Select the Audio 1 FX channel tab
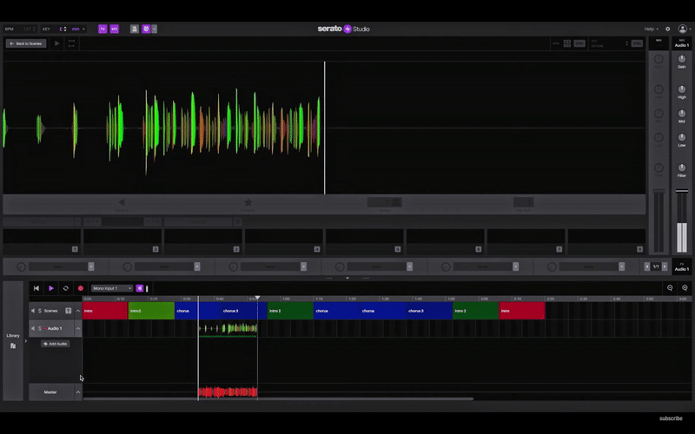This screenshot has width=695, height=434. (682, 266)
